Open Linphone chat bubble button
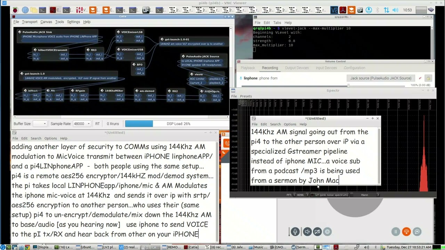Screen dimensions: 445x250 pyautogui.click(x=417, y=232)
